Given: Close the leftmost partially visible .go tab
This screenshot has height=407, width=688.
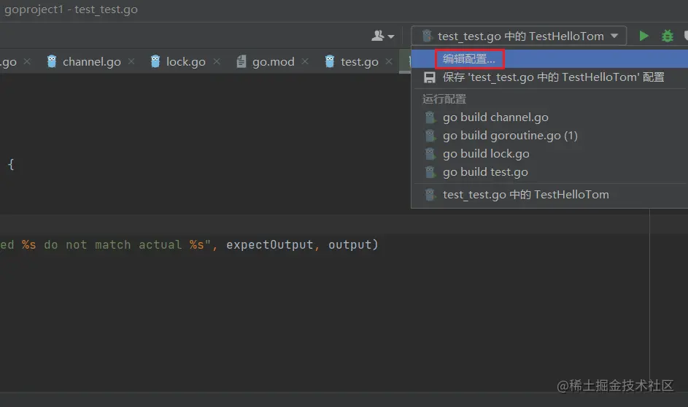Looking at the screenshot, I should coord(27,61).
